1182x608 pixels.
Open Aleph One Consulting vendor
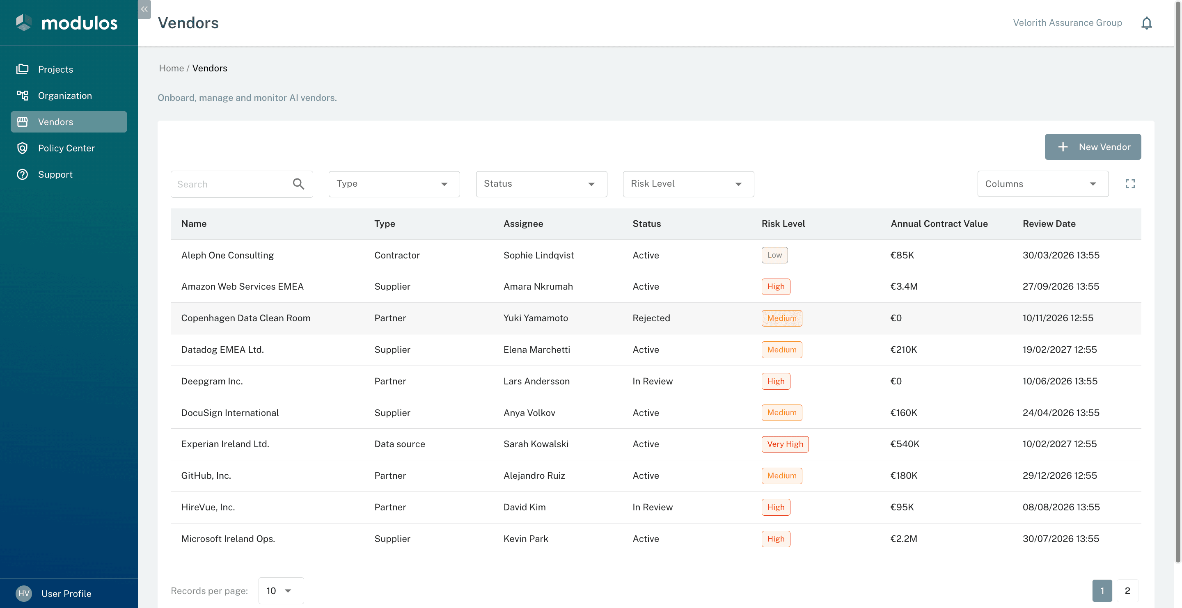pos(227,255)
